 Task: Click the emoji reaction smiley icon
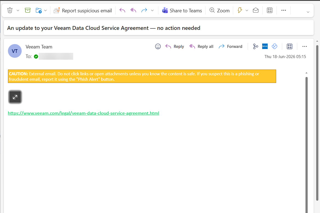158,47
